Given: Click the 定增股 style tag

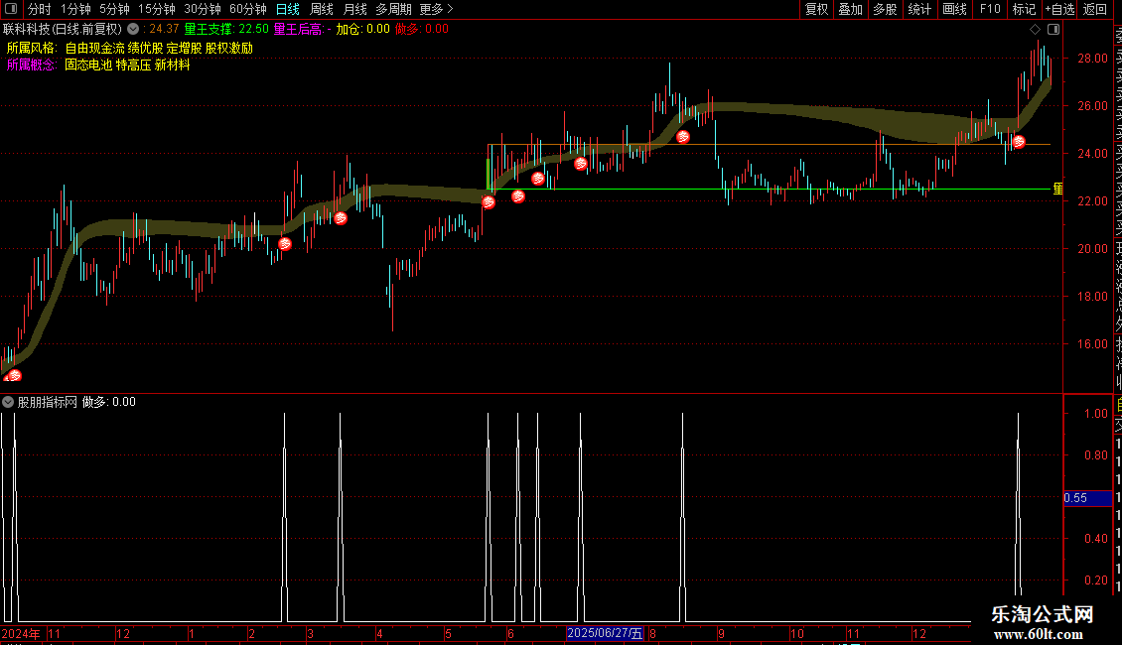Looking at the screenshot, I should click(184, 48).
